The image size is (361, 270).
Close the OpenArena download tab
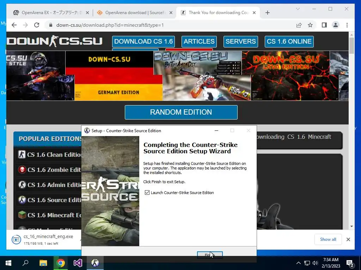click(171, 13)
